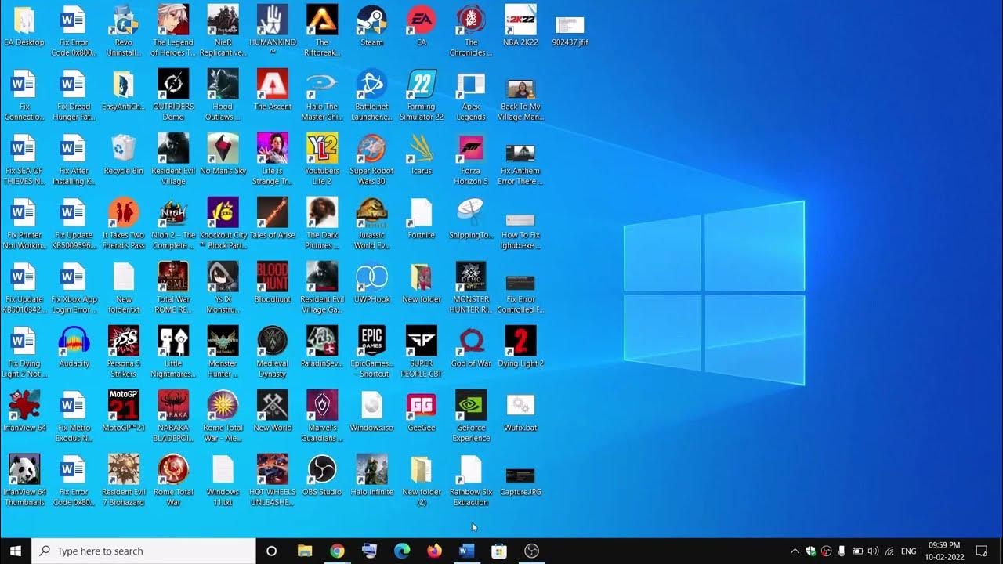Open the ENG language indicator
Screen dimensions: 1003x564
(x=909, y=551)
